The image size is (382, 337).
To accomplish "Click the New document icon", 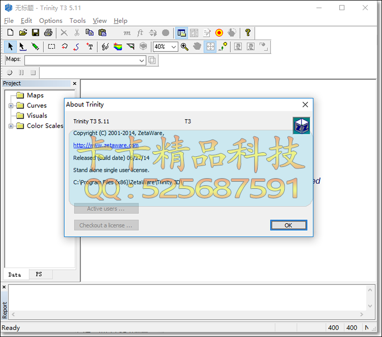I will point(10,33).
